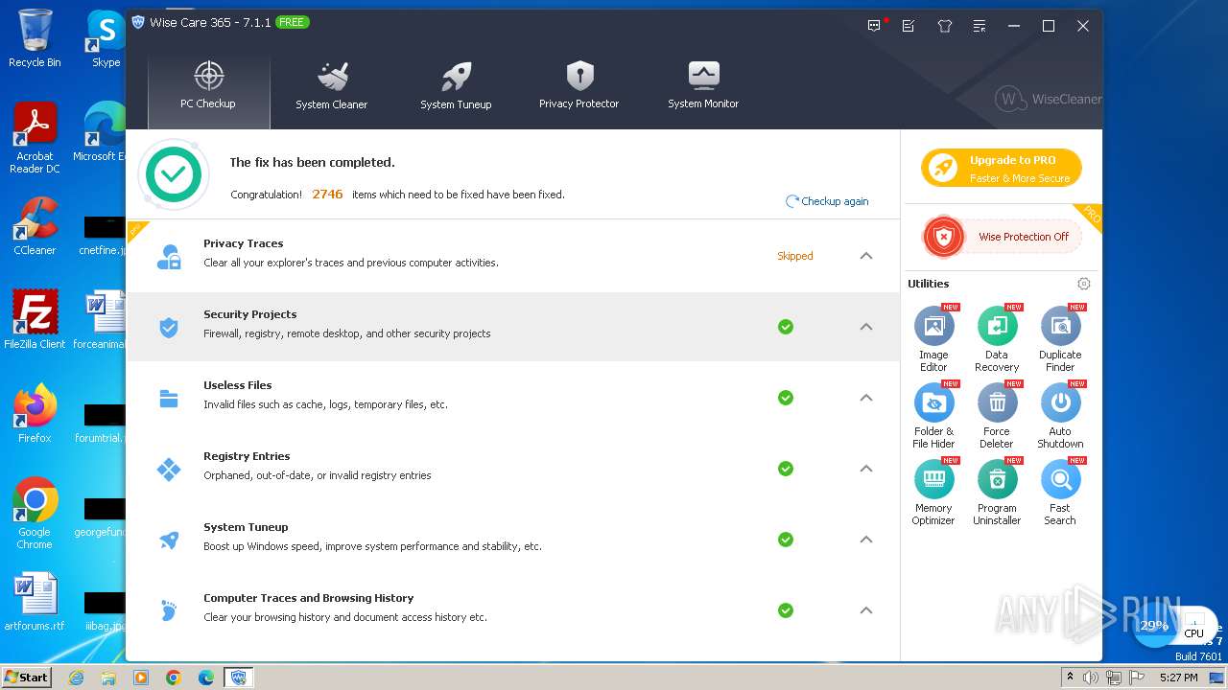1228x690 pixels.
Task: Collapse Computer Traces and Browsing History section
Action: pyautogui.click(x=866, y=610)
